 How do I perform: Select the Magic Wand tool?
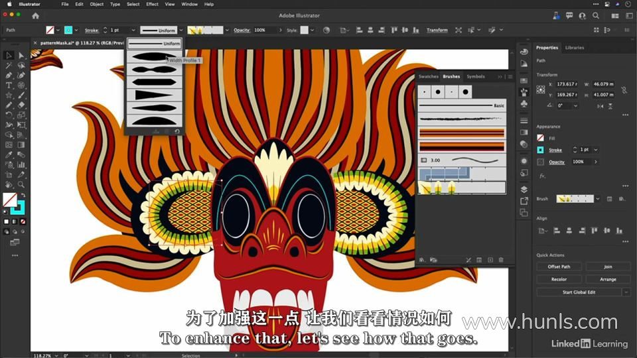tap(9, 66)
